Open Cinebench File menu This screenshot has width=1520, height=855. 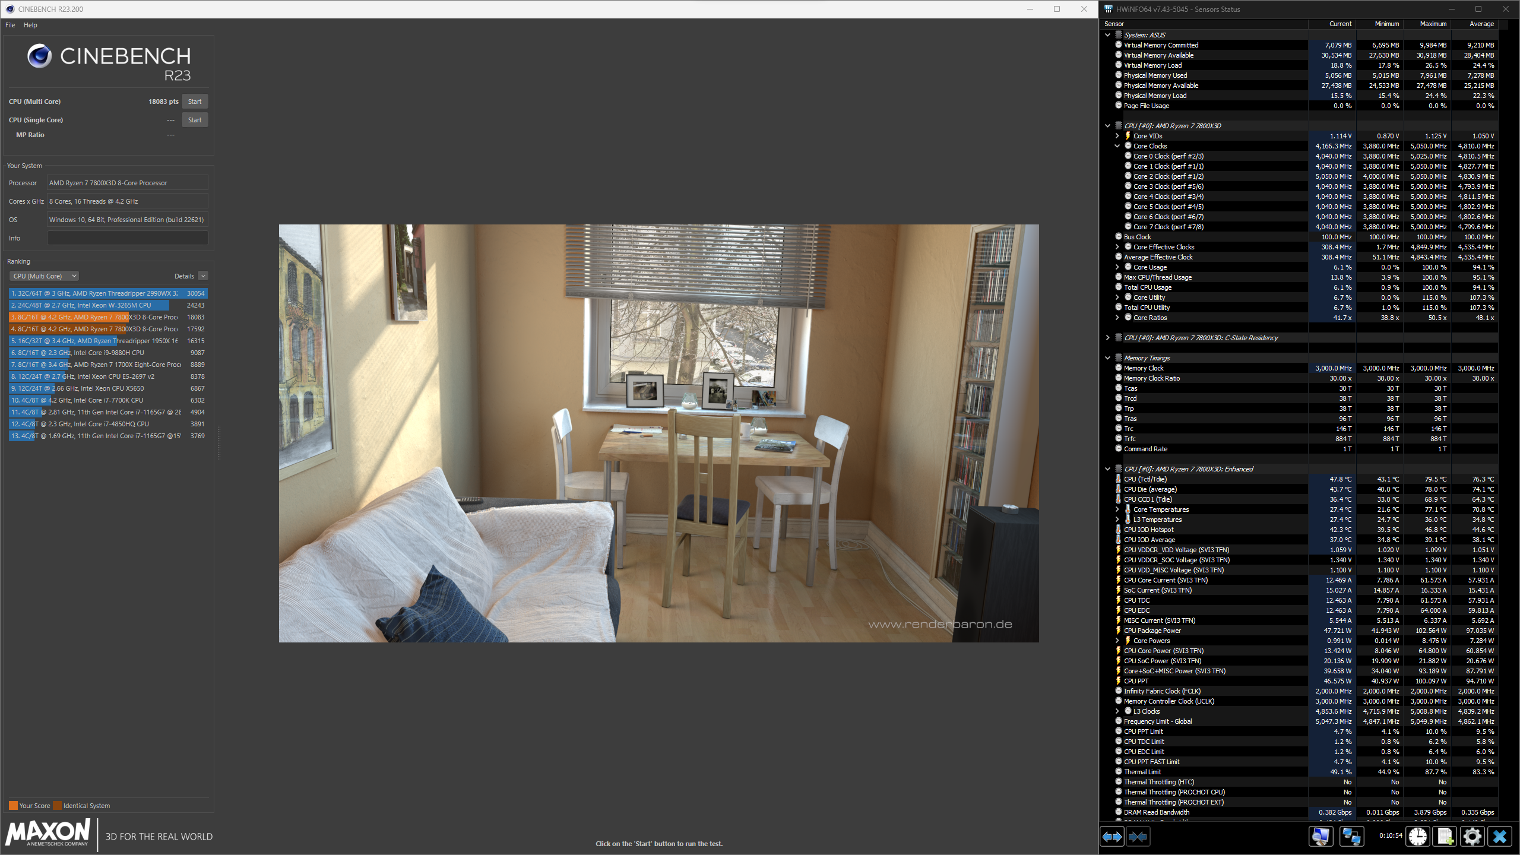[x=10, y=25]
